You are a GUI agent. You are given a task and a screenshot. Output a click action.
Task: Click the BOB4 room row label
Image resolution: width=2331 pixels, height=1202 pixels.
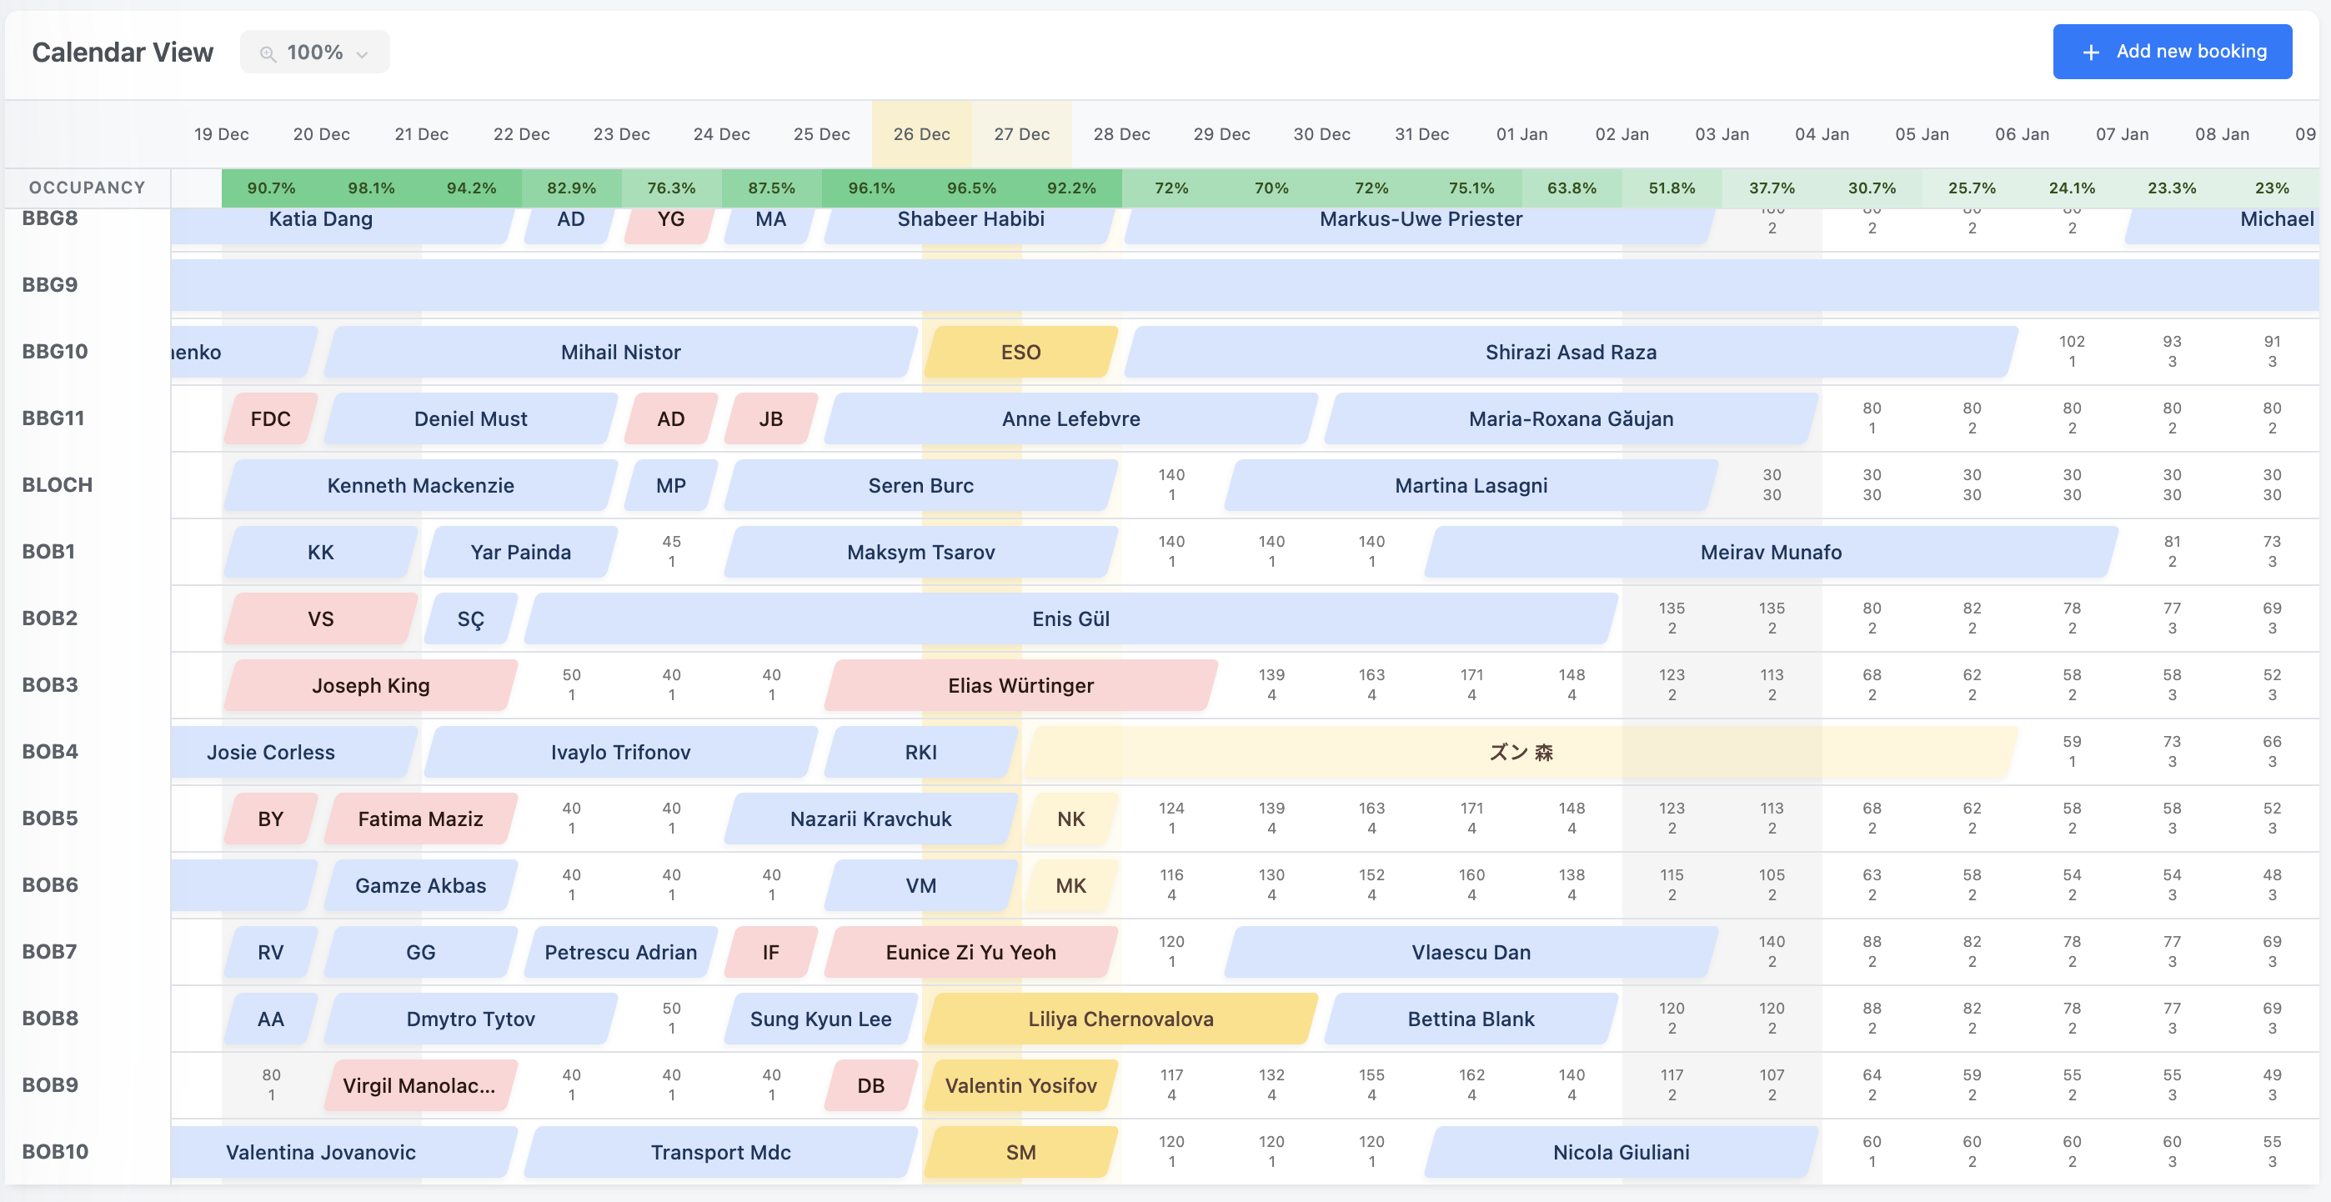[x=51, y=752]
